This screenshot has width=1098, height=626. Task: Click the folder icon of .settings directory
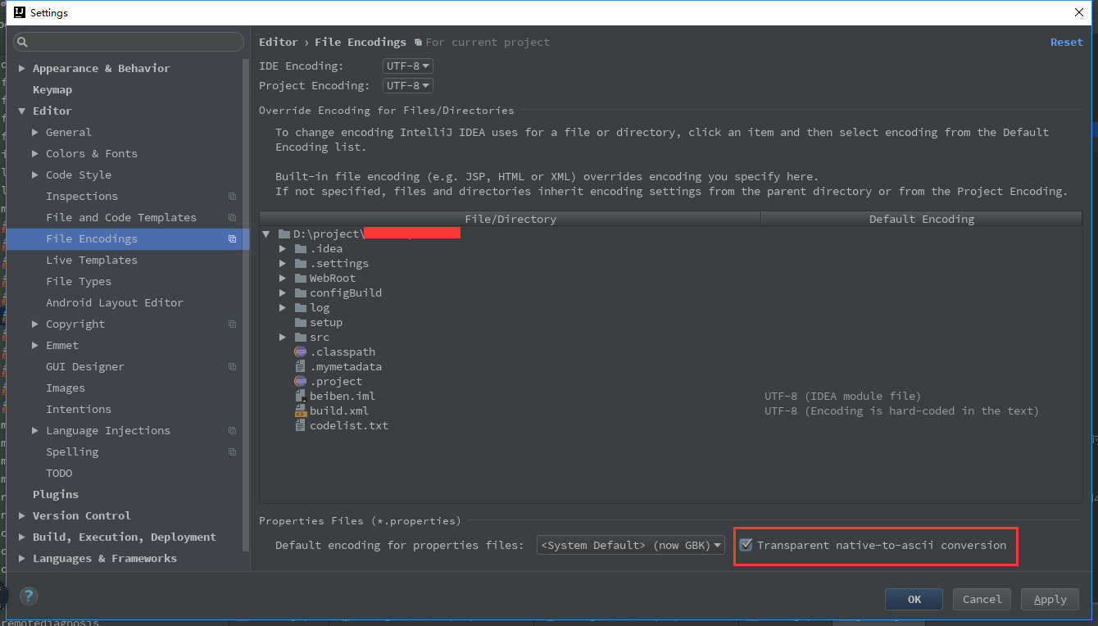(x=301, y=263)
